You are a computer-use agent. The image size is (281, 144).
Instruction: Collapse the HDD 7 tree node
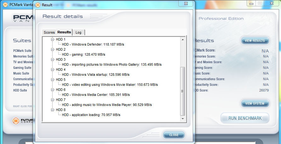(53, 100)
